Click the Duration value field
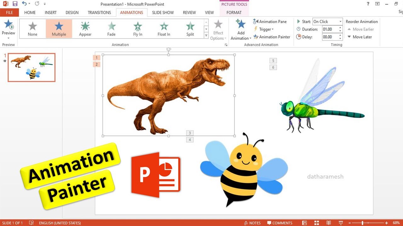This screenshot has width=403, height=226. [330, 29]
